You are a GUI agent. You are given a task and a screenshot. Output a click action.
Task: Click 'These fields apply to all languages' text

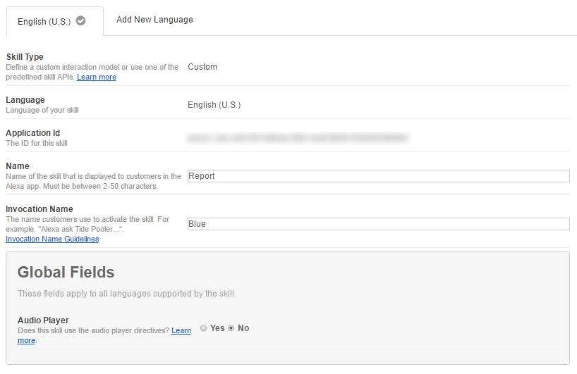pos(127,294)
